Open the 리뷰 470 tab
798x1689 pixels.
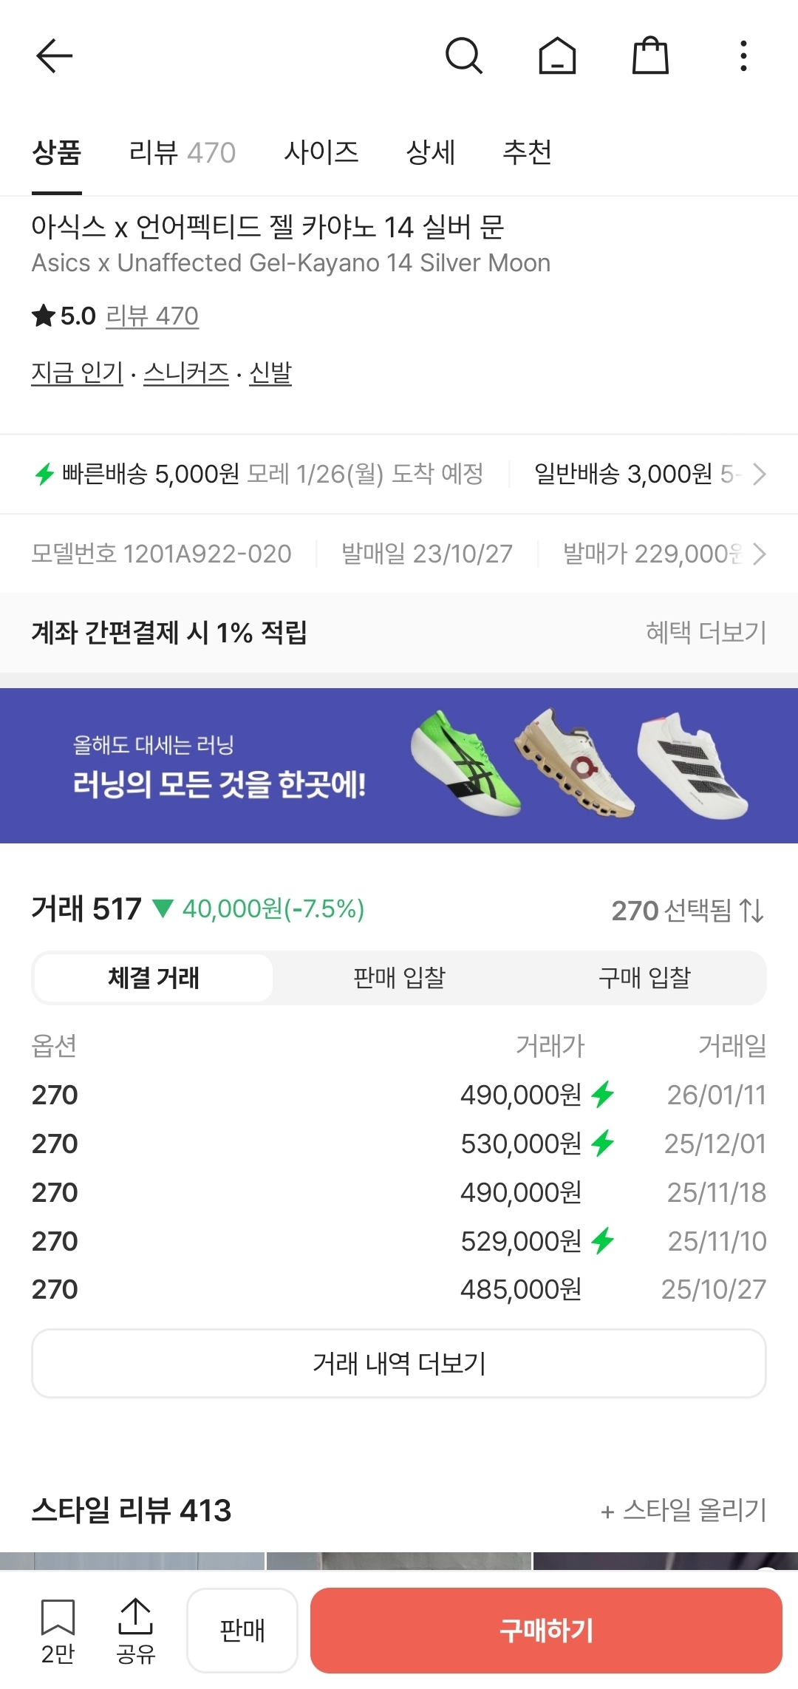[182, 152]
